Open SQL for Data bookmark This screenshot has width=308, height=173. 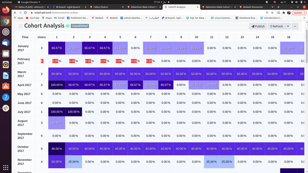pyautogui.click(x=196, y=18)
